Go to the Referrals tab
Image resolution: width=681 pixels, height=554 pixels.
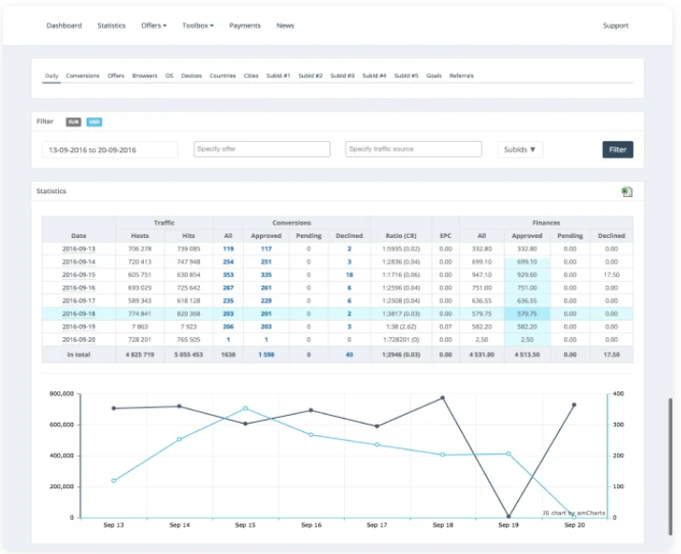461,75
